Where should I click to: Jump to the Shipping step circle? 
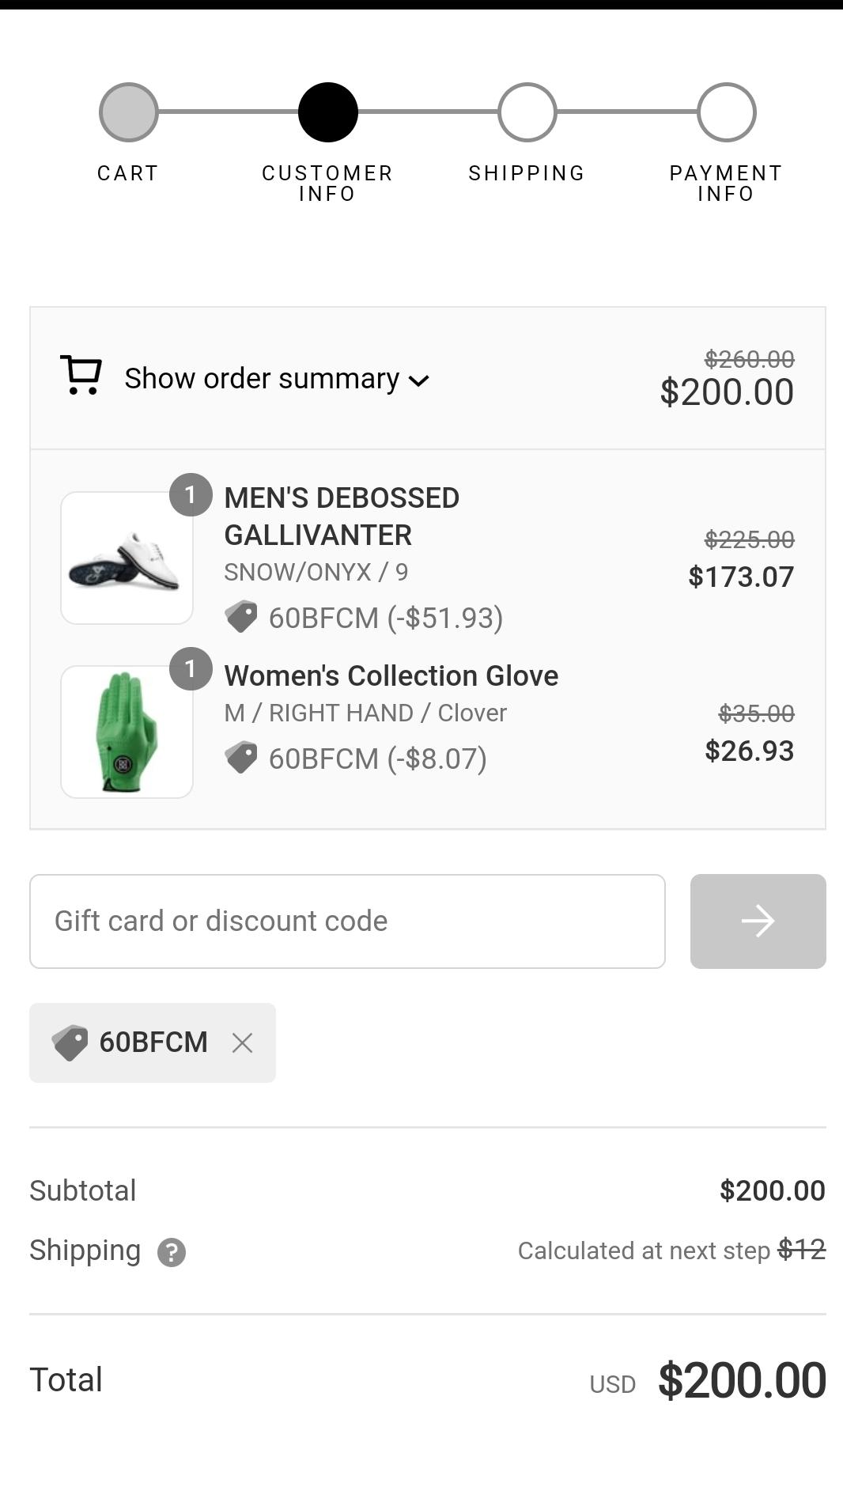[527, 112]
